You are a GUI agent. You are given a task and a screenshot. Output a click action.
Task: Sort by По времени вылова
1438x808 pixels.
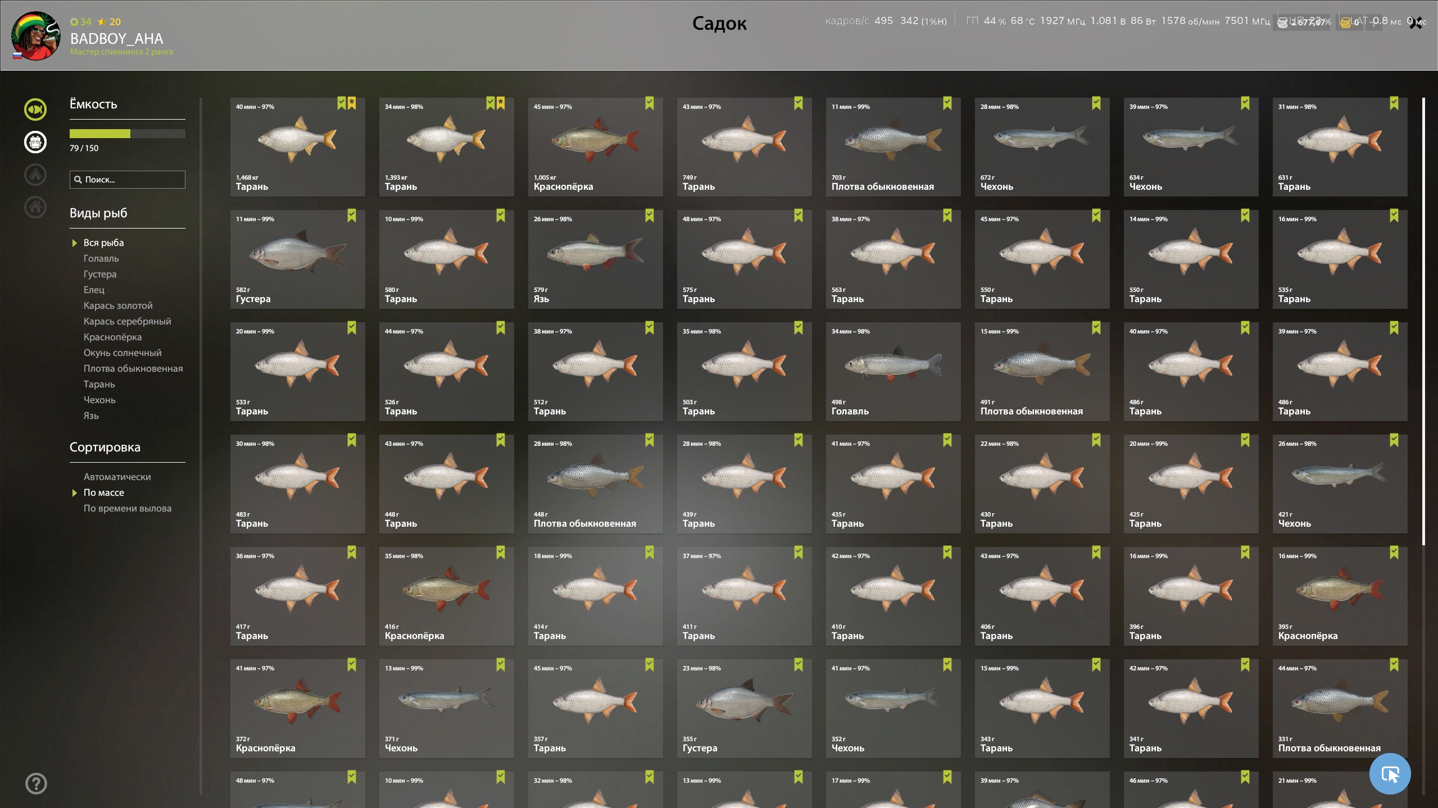[128, 508]
